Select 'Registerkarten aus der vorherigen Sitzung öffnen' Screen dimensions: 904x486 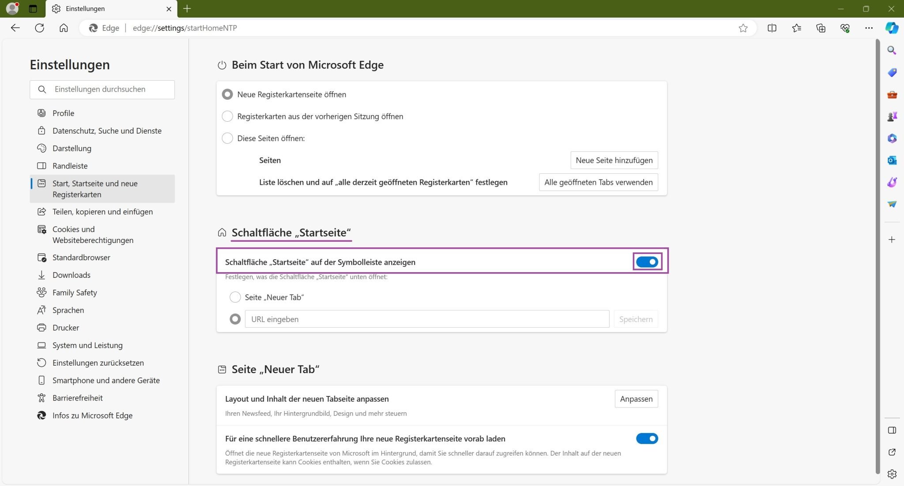click(x=227, y=116)
